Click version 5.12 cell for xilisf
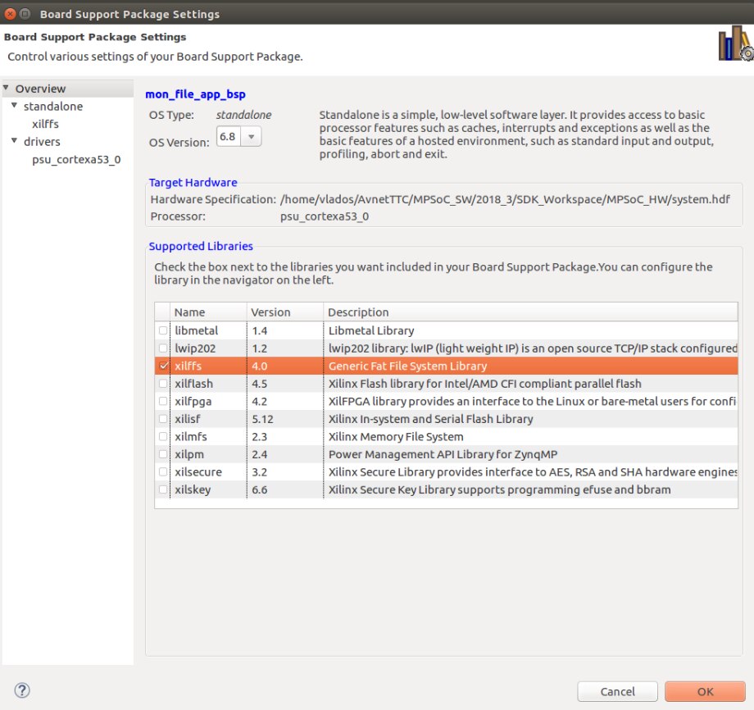 pos(262,419)
